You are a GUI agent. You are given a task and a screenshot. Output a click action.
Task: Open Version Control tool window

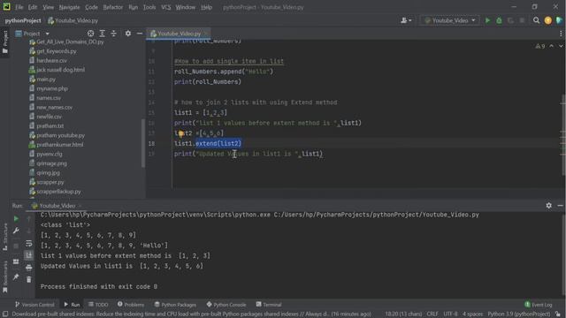click(x=34, y=305)
